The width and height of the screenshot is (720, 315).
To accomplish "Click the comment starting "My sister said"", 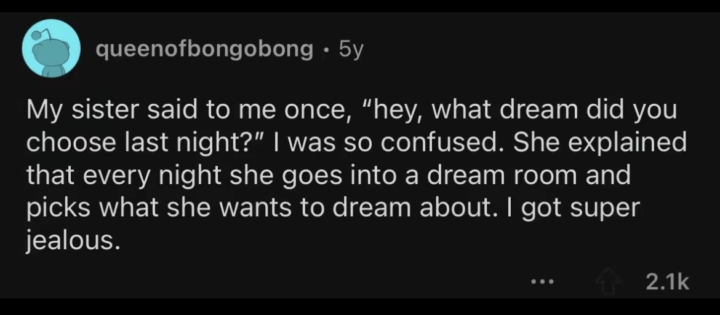I will pos(351,175).
